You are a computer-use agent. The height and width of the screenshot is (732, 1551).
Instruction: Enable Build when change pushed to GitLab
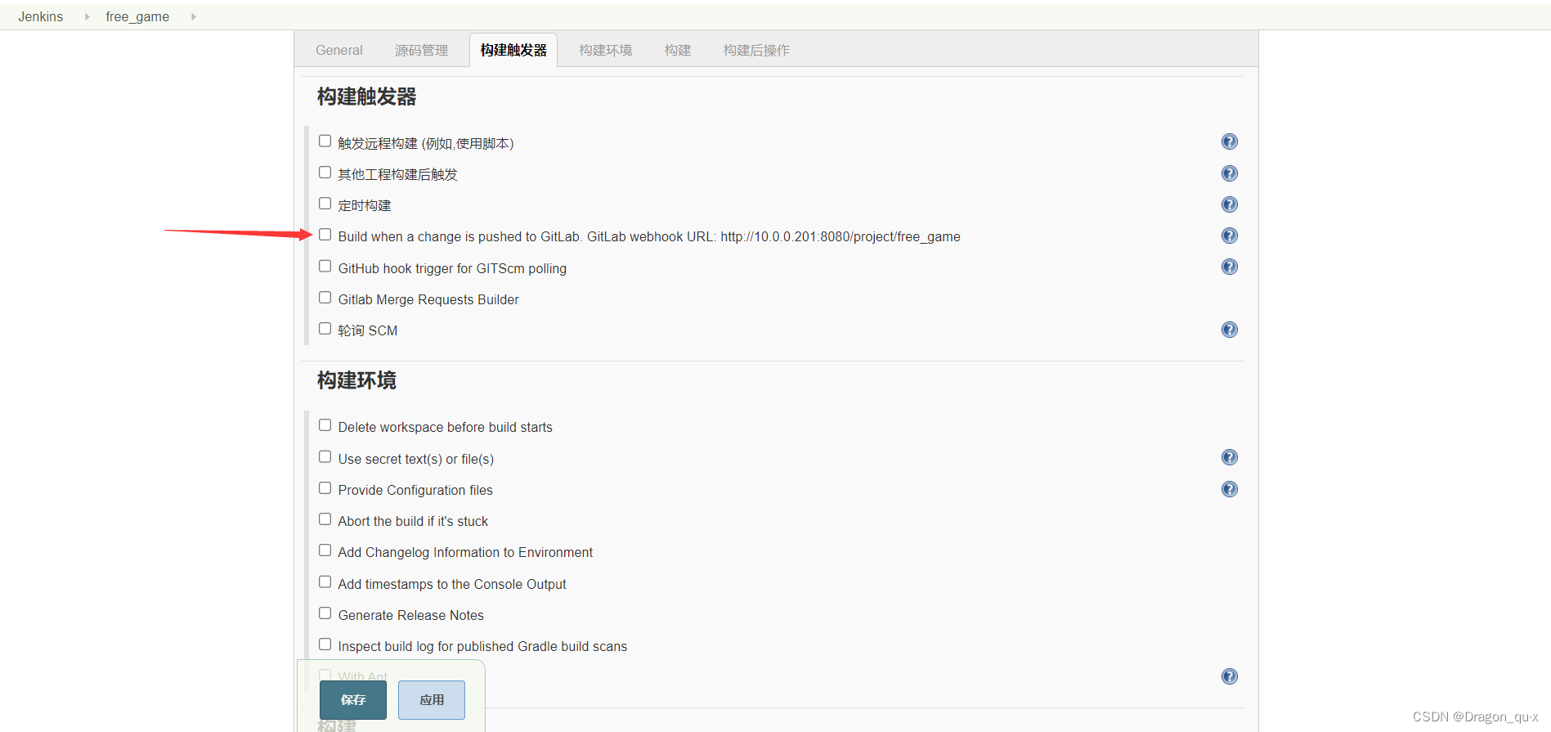(x=325, y=235)
